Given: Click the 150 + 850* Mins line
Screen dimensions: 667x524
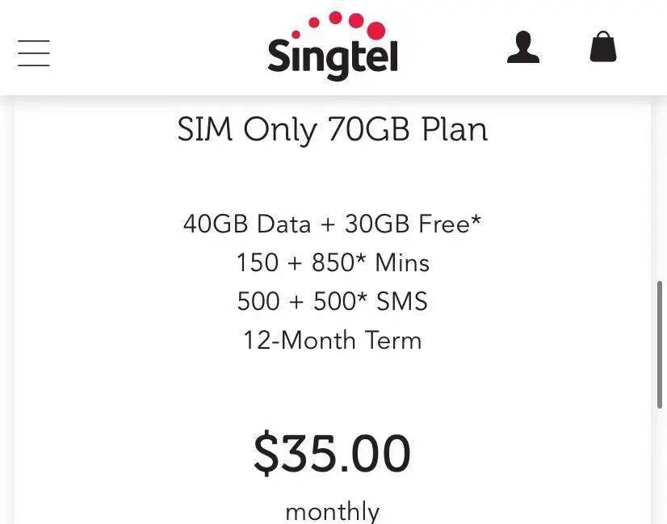Looking at the screenshot, I should 332,262.
